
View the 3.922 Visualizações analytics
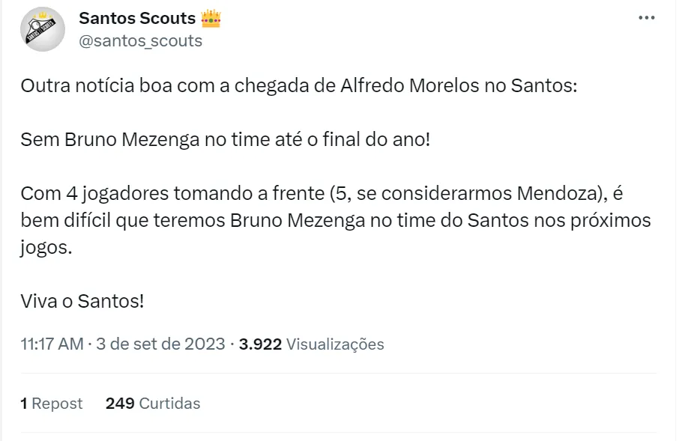coord(311,344)
